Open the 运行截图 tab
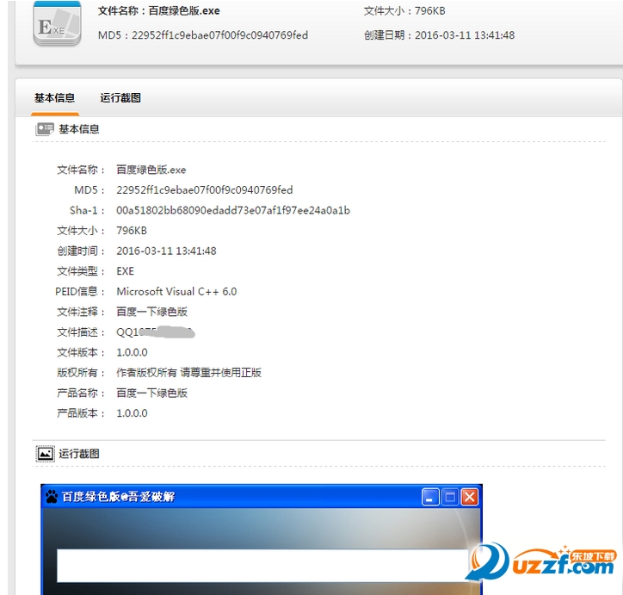Screen dimensions: 623x595 (120, 98)
